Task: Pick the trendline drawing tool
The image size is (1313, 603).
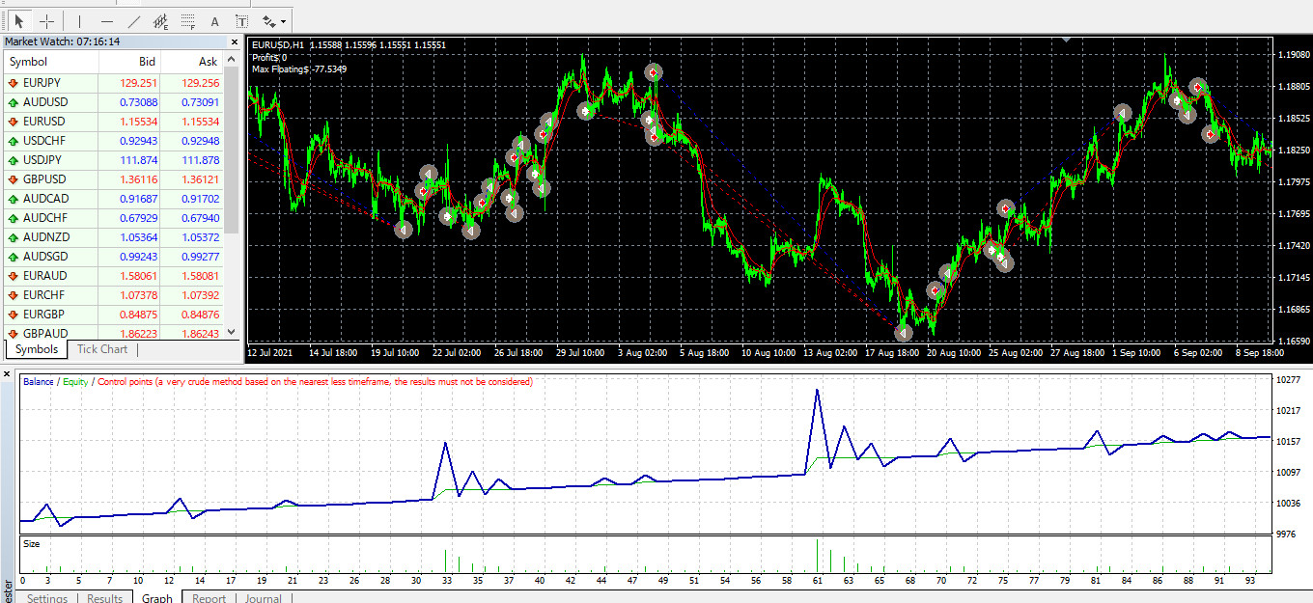Action: pos(133,20)
